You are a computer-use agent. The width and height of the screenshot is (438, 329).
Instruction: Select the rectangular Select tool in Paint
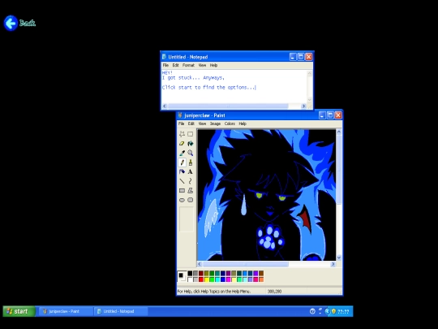pos(191,134)
